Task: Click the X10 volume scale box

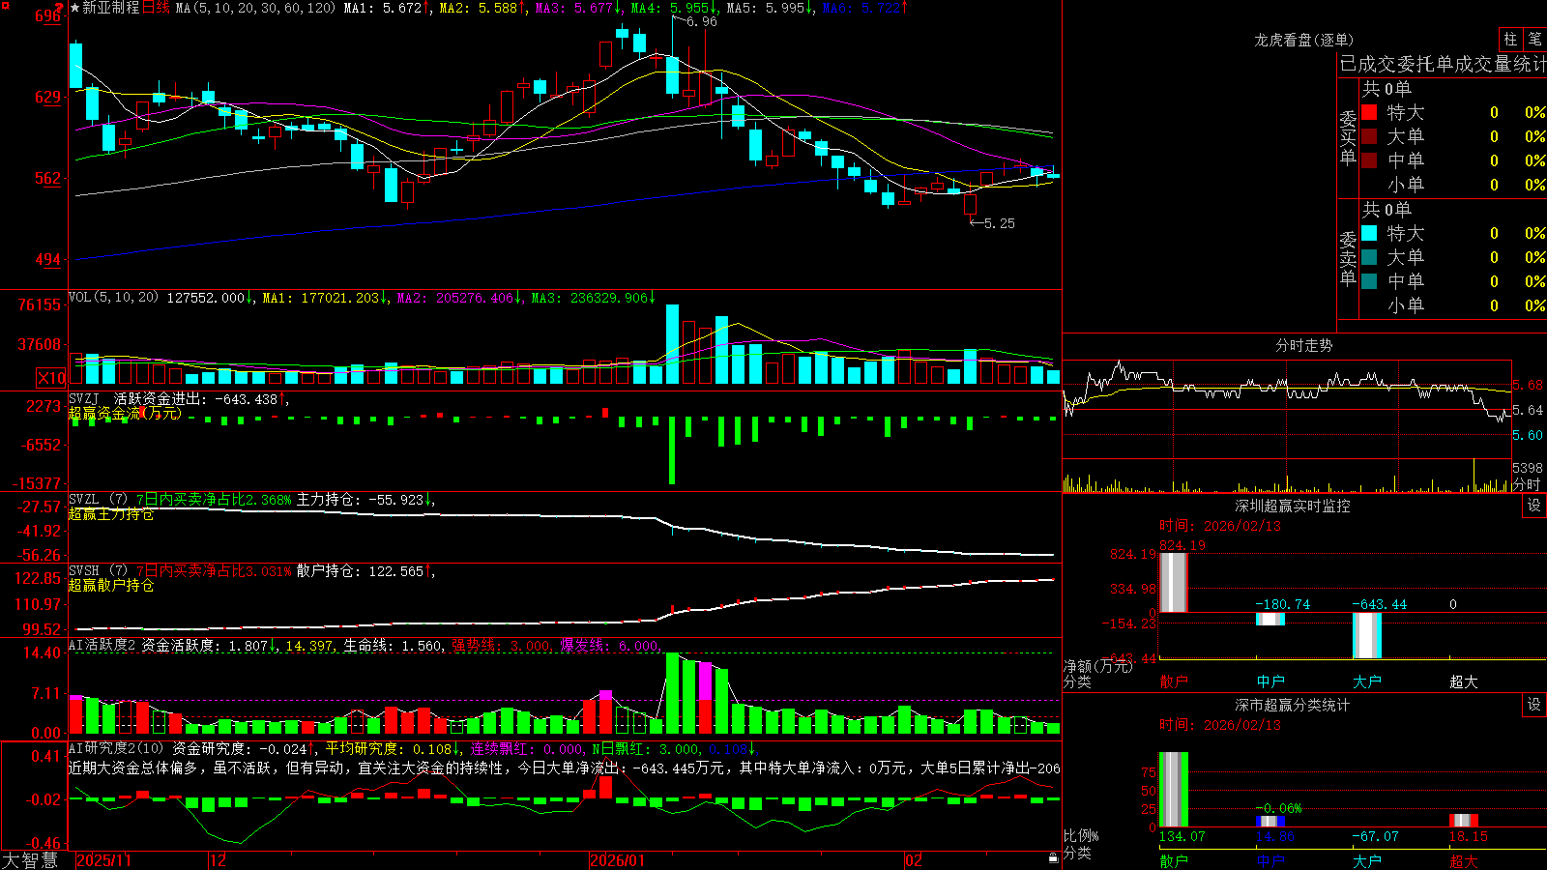Action: tap(51, 378)
